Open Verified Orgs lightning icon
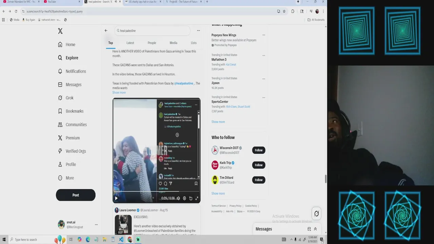Viewport: 434px width, 244px height. [x=60, y=151]
